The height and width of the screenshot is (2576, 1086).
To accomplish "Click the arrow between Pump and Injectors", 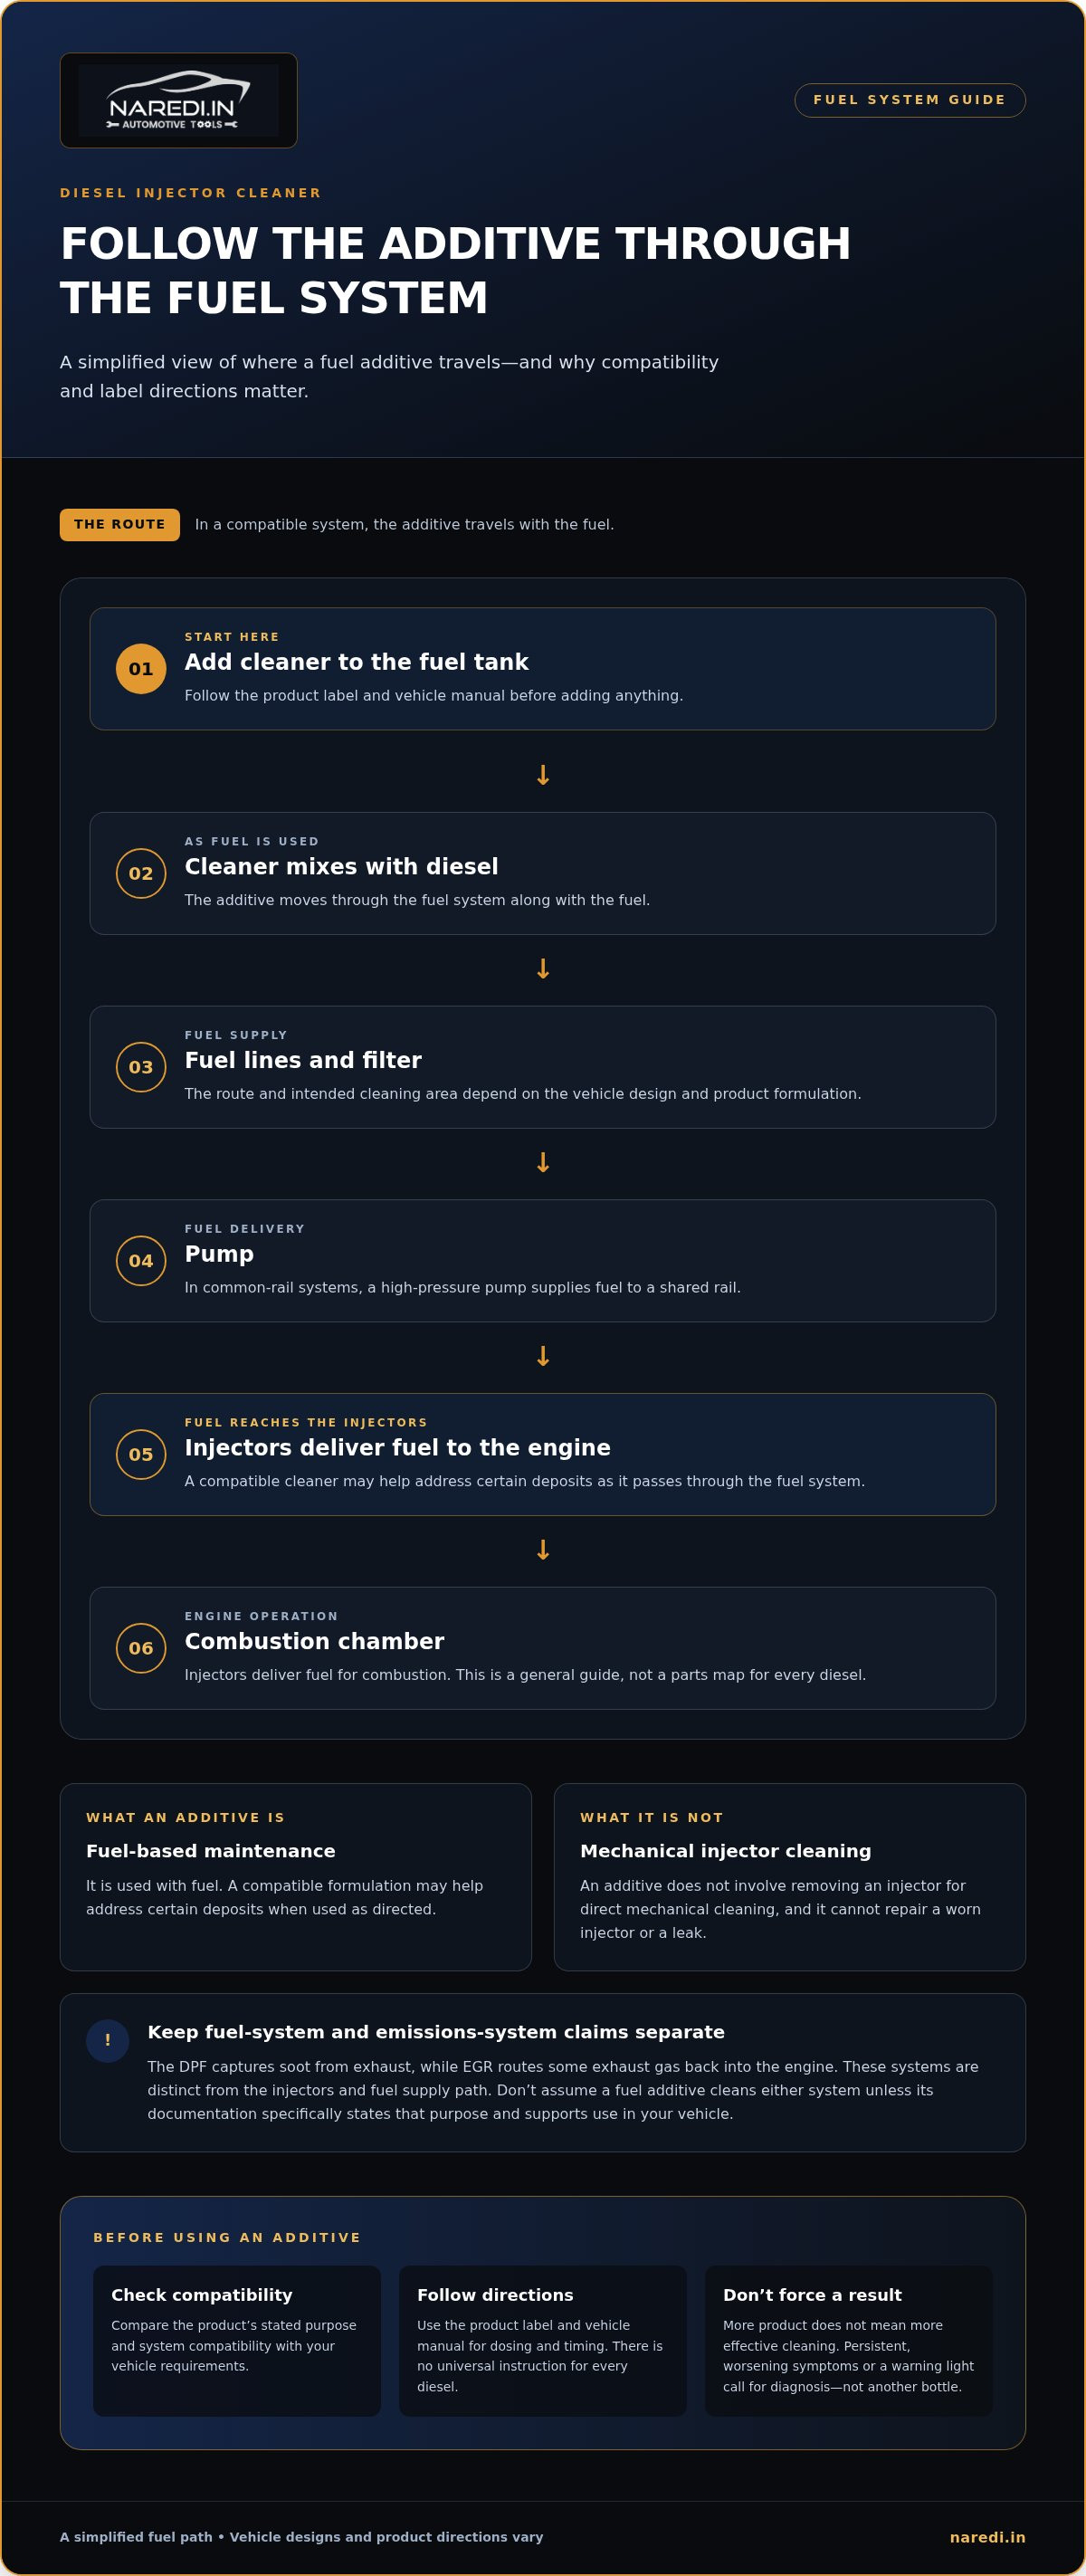I will 543,1356.
